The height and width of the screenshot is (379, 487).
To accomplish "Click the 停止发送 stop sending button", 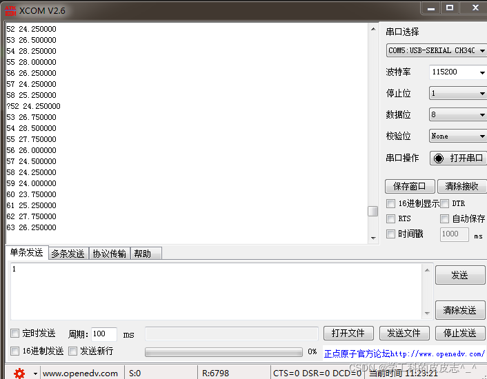I will pyautogui.click(x=460, y=333).
